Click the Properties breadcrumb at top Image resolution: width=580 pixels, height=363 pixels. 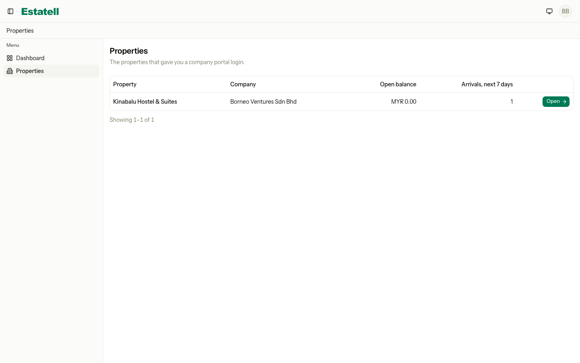click(x=20, y=31)
